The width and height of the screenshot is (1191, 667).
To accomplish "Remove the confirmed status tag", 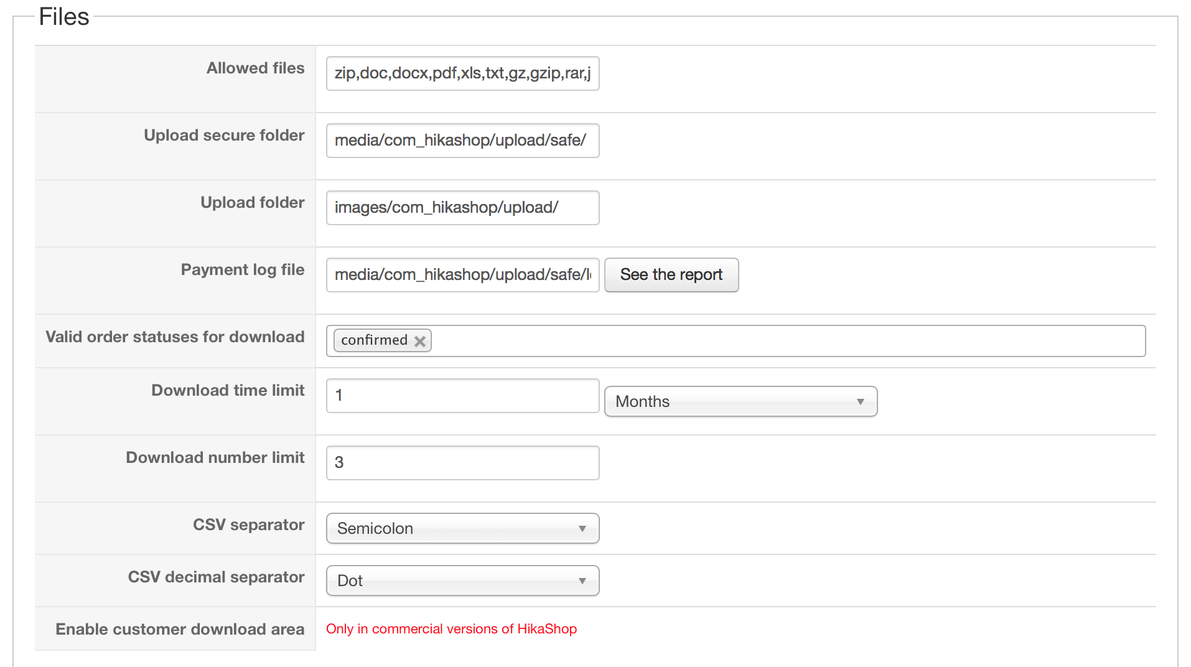I will pos(420,341).
